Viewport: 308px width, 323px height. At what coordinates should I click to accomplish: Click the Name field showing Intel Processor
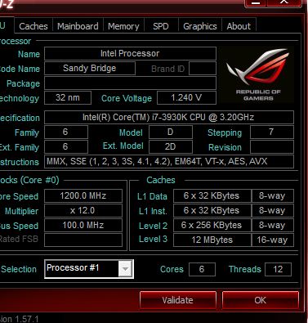(130, 53)
